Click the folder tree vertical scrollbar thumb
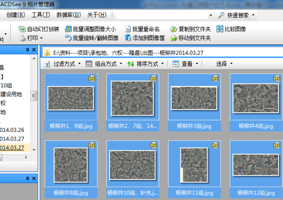 click(34, 96)
